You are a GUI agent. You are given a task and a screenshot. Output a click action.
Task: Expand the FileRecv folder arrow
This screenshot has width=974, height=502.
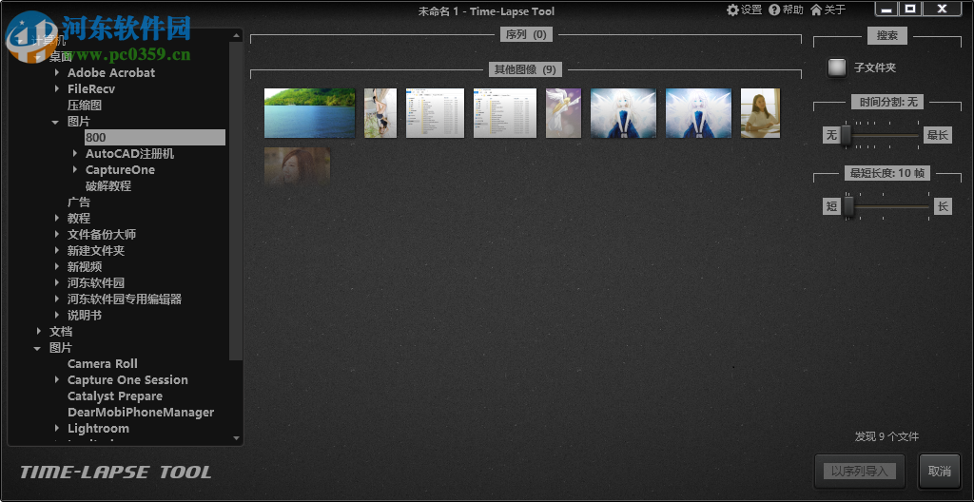pos(56,88)
